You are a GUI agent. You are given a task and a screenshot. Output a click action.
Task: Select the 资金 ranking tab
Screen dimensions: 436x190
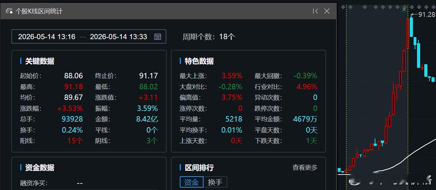point(191,182)
